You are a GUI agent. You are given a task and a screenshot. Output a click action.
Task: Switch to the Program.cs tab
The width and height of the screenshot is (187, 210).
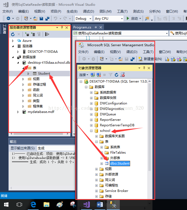pyautogui.click(x=82, y=27)
